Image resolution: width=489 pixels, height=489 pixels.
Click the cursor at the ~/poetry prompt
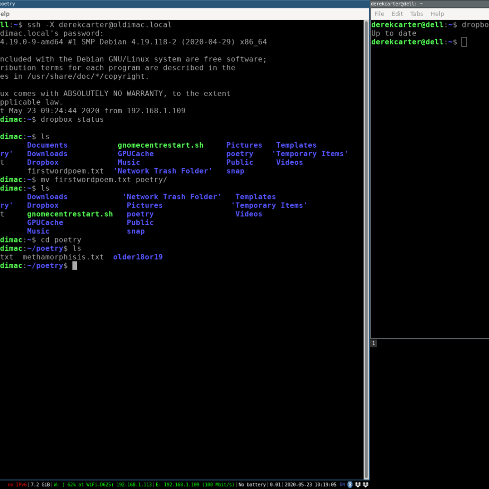click(x=75, y=266)
